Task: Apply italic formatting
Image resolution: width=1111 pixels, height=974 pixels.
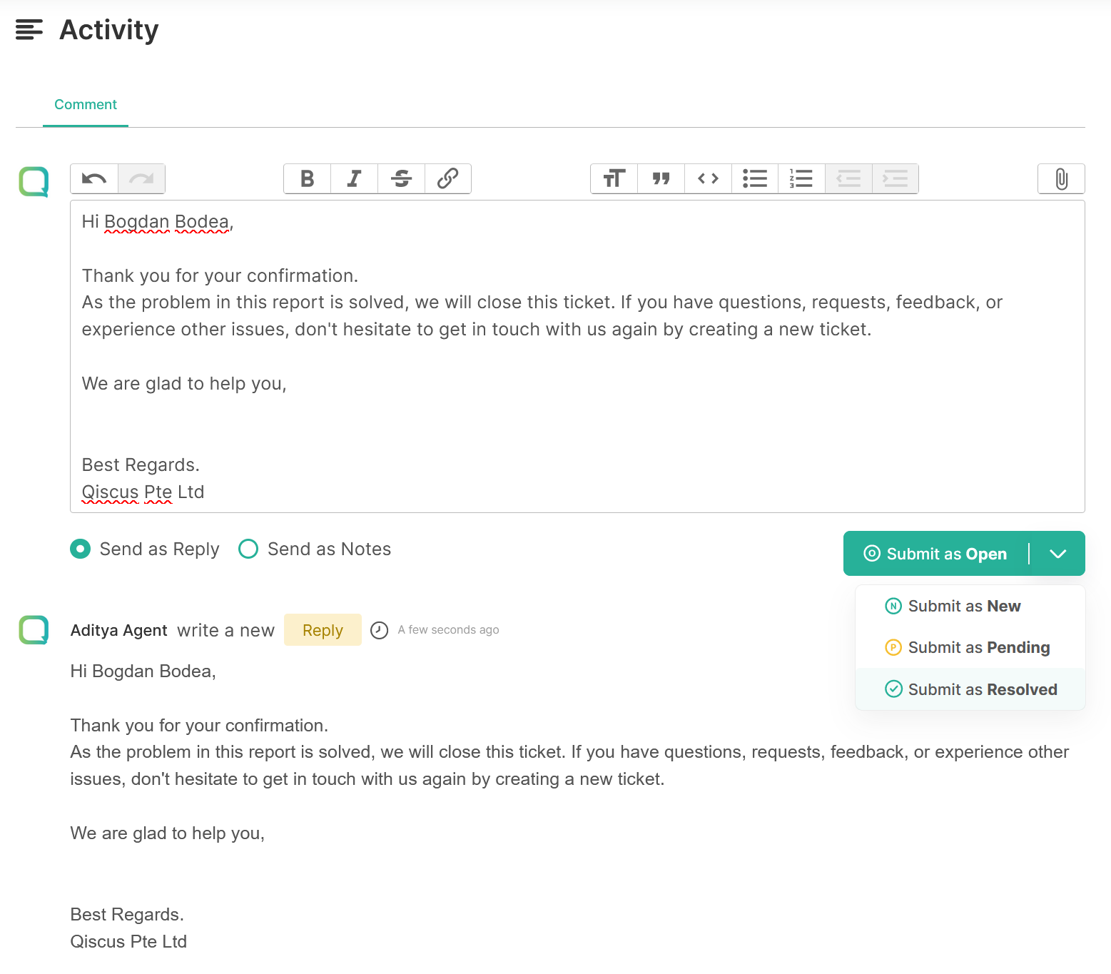Action: (354, 178)
